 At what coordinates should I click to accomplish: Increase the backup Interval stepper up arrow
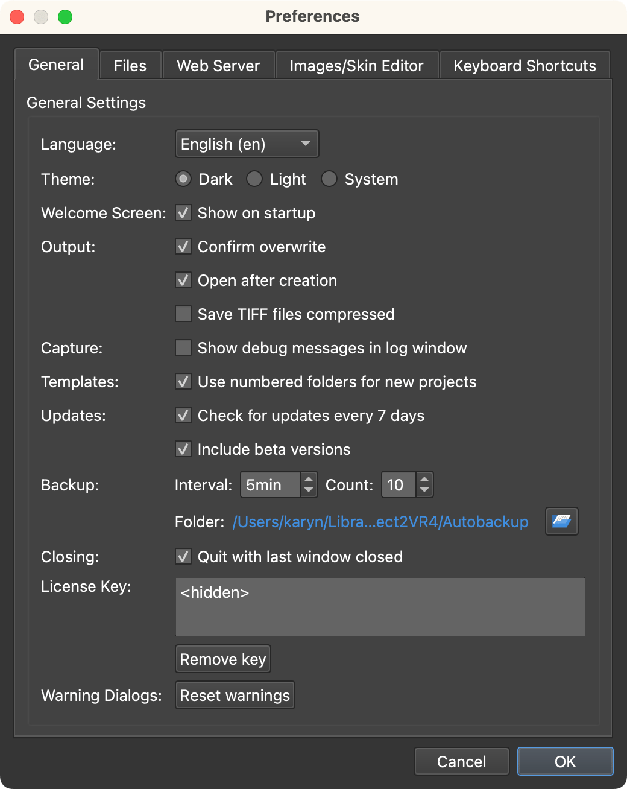pos(309,479)
